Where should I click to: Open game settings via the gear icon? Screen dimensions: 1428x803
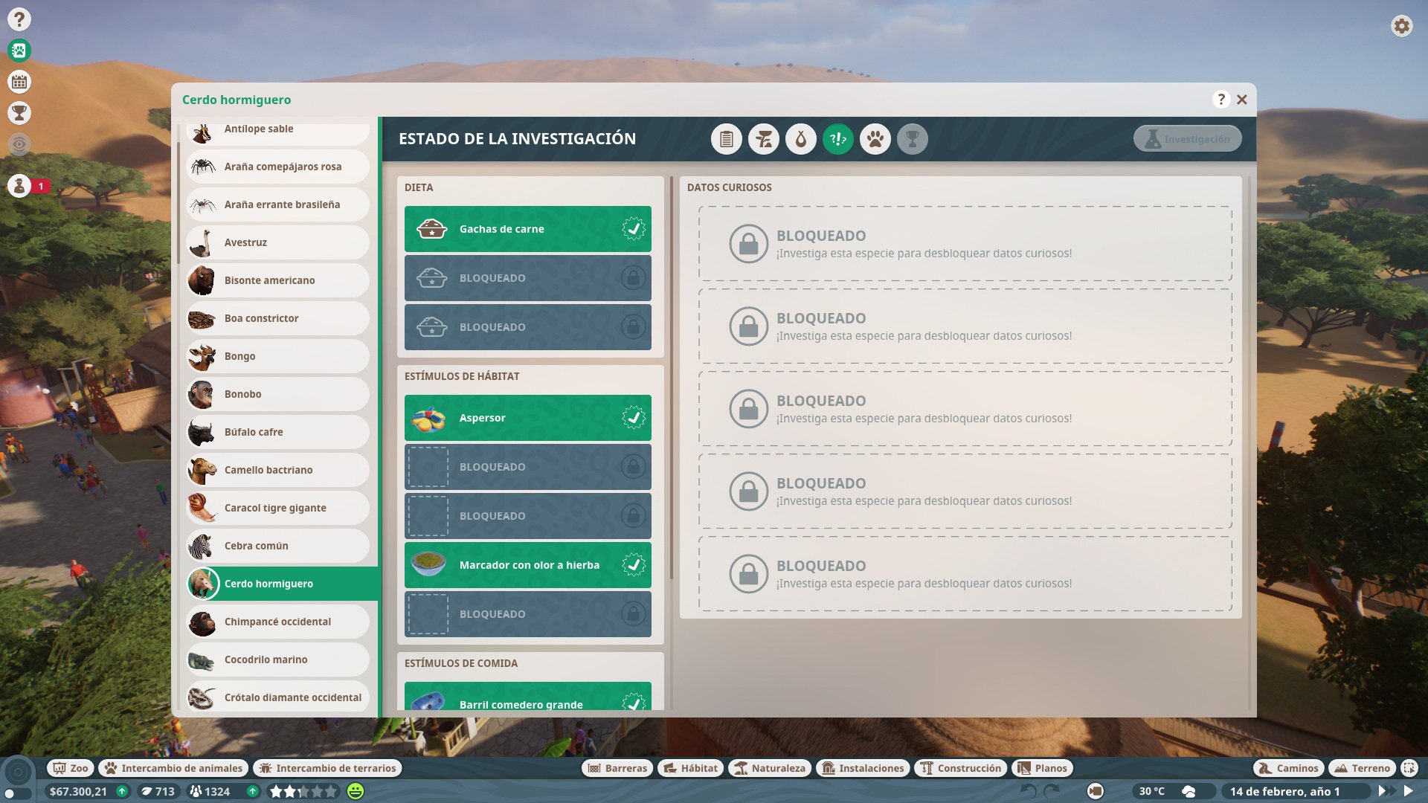(x=1401, y=25)
